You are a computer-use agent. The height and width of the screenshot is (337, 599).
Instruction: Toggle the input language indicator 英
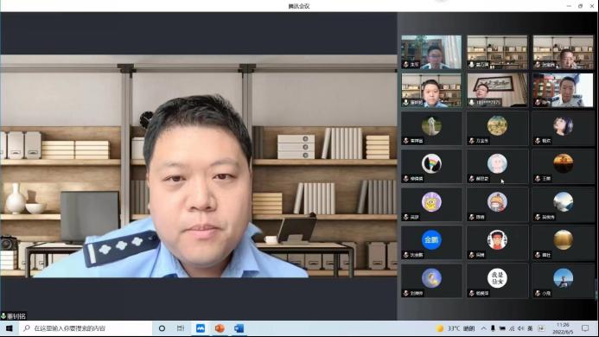click(531, 328)
